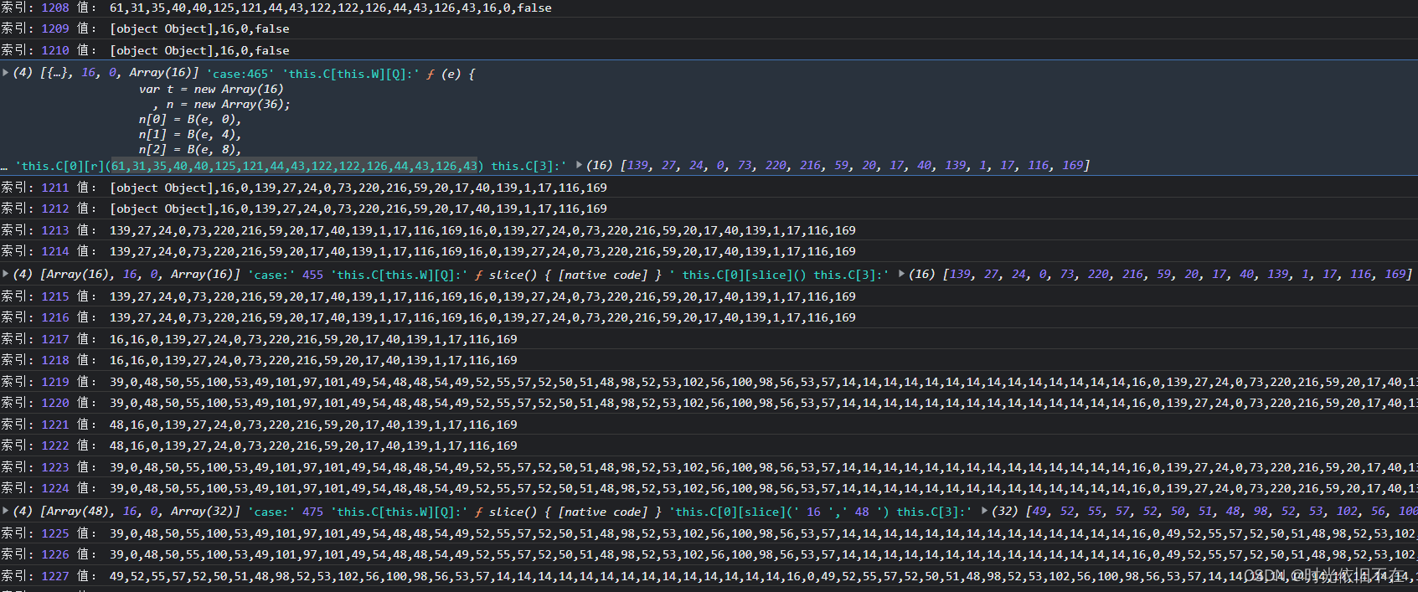Click the highlighted 61,31,35,40,40,125 argument text
Screen dimensions: 1418x592
click(295, 166)
